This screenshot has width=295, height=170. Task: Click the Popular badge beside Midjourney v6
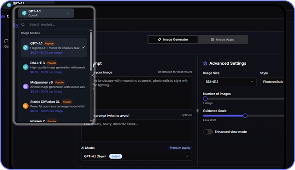coord(59,82)
